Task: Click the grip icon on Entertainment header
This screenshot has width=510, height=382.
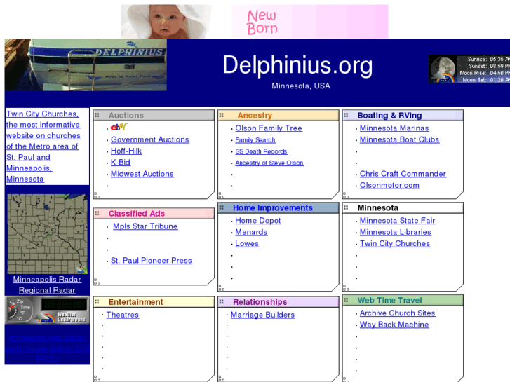Action: (x=97, y=301)
